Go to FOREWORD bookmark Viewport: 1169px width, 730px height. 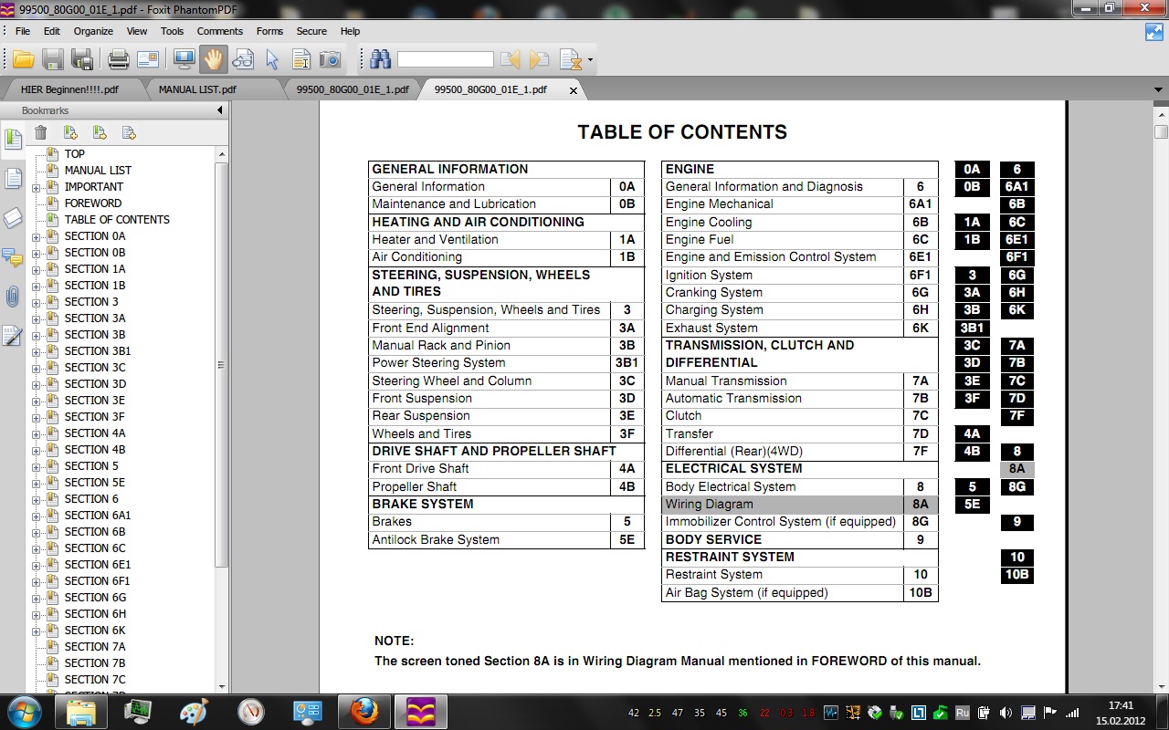[92, 203]
